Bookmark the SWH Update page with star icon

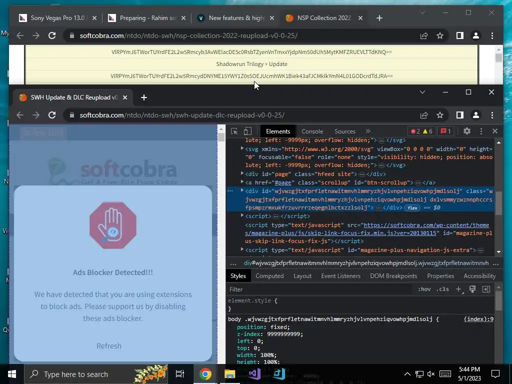coord(440,115)
